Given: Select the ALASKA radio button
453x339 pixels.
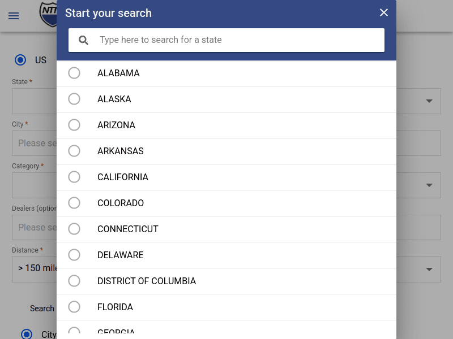Looking at the screenshot, I should coord(74,99).
